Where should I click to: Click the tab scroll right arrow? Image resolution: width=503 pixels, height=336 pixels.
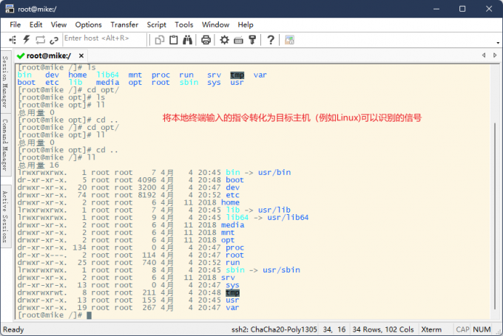click(x=495, y=55)
